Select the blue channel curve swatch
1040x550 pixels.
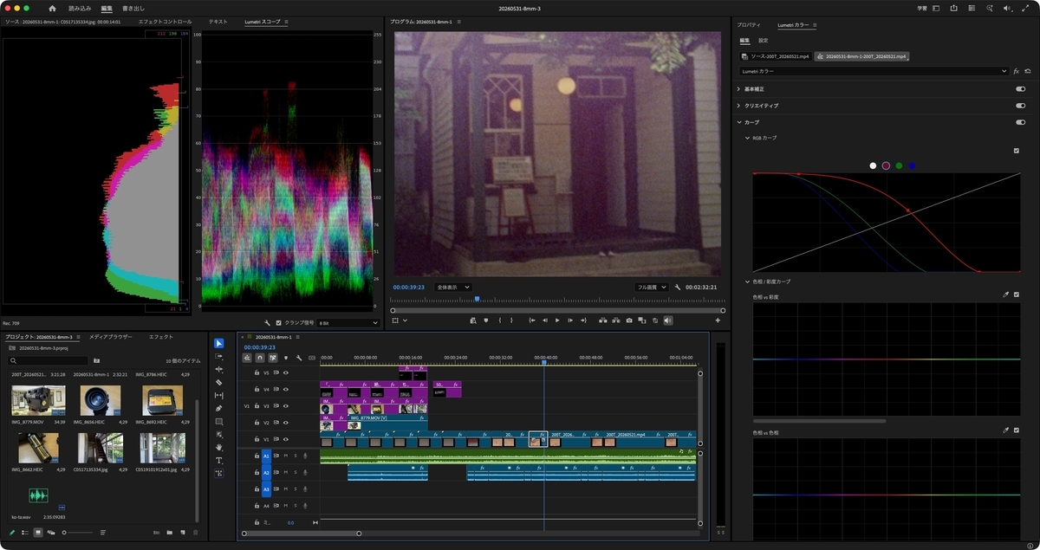pyautogui.click(x=912, y=165)
